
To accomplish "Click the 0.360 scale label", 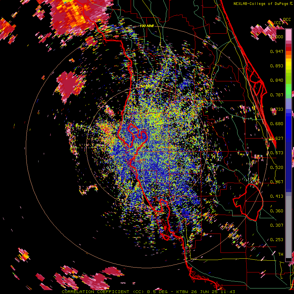I will 277,211.
